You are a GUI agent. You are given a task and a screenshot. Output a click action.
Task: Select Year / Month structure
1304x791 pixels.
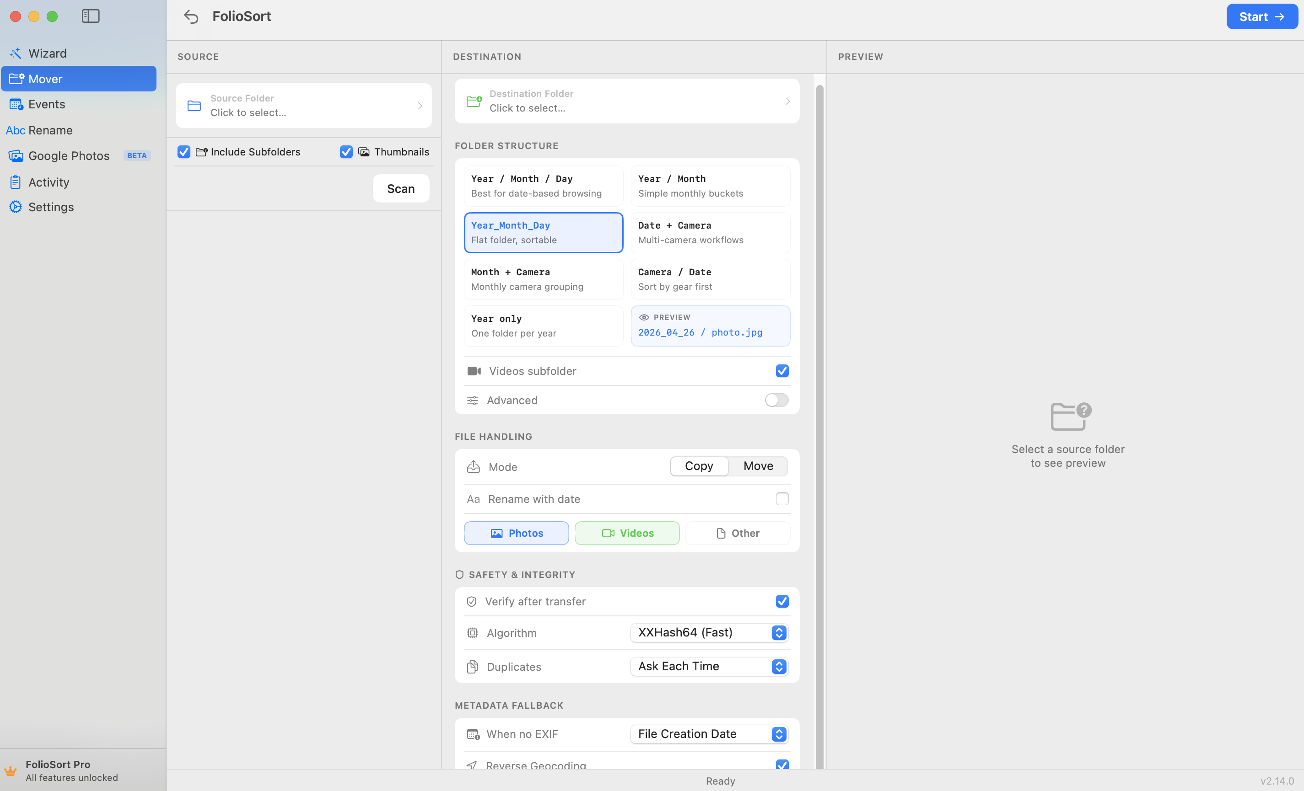click(x=710, y=186)
